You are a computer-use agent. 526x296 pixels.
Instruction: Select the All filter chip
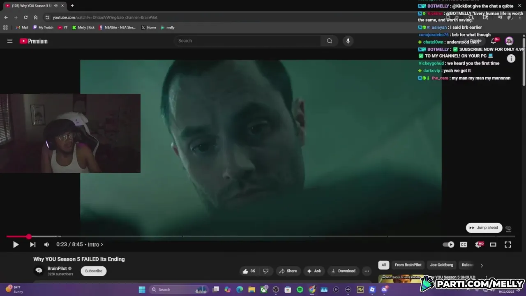pyautogui.click(x=383, y=265)
